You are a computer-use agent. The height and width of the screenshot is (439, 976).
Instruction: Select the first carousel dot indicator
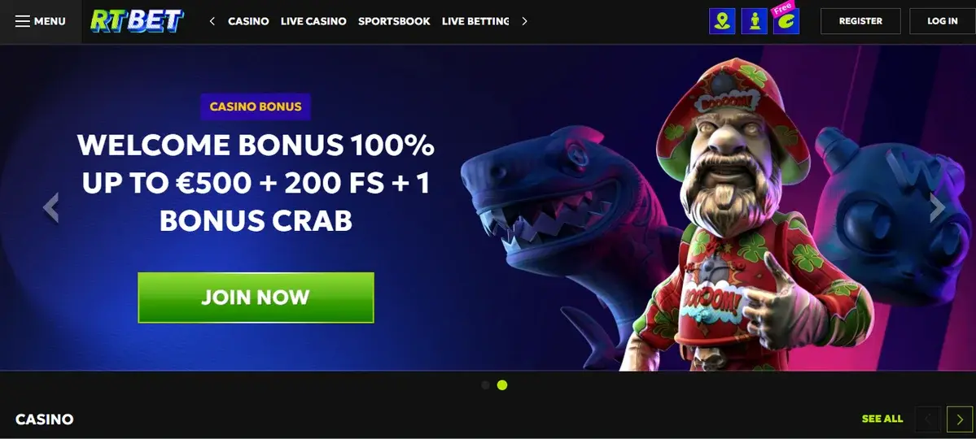[485, 385]
